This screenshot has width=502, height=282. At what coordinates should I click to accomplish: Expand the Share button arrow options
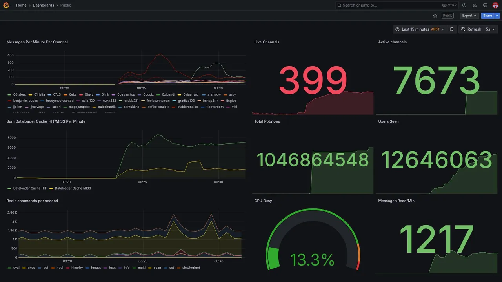[497, 16]
